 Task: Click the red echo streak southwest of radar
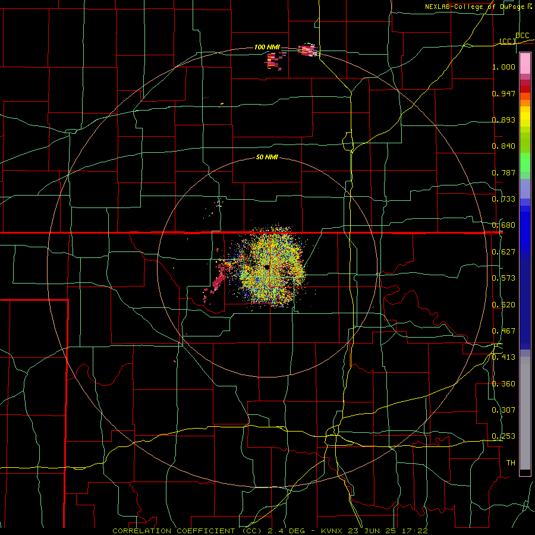coord(218,281)
